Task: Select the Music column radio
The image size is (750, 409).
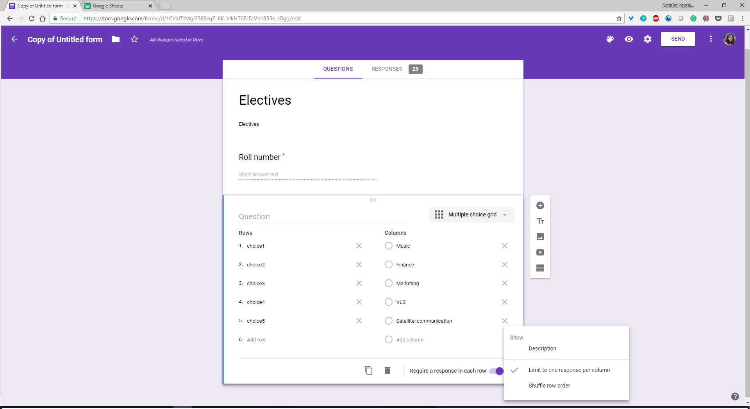Action: pos(389,246)
